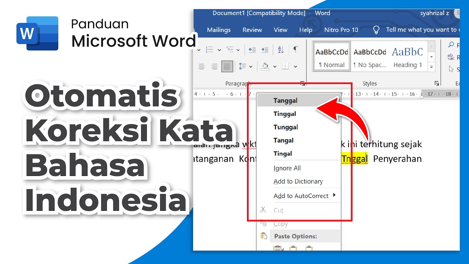Click the word Penyerahan in the document
This screenshot has width=469, height=264.
[x=397, y=158]
